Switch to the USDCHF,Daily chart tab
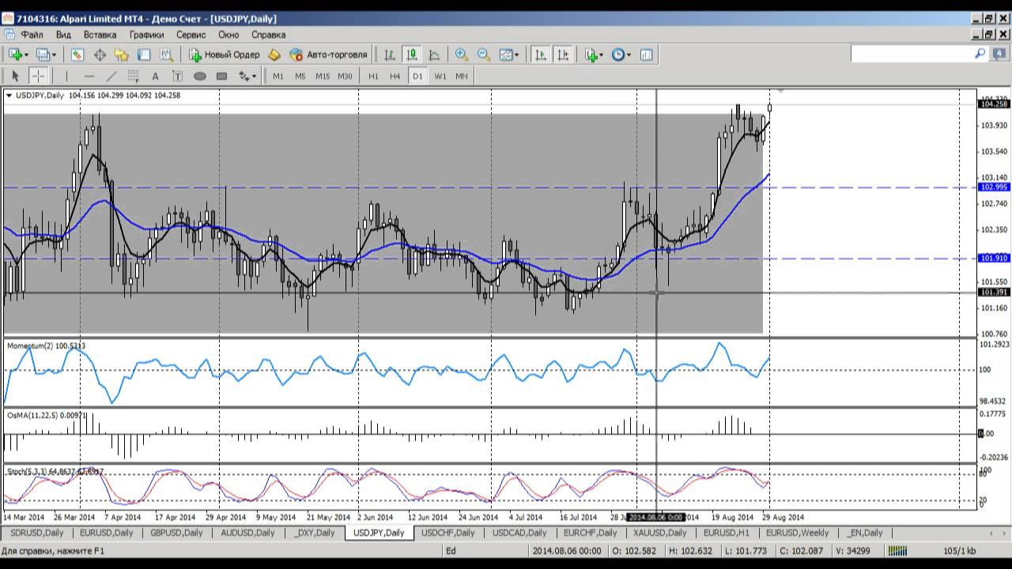 click(448, 533)
